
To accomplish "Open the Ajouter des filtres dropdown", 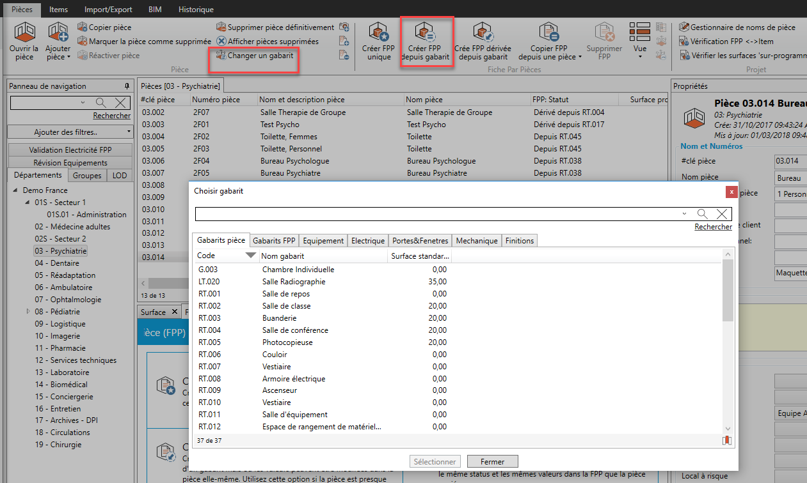I will (x=70, y=132).
